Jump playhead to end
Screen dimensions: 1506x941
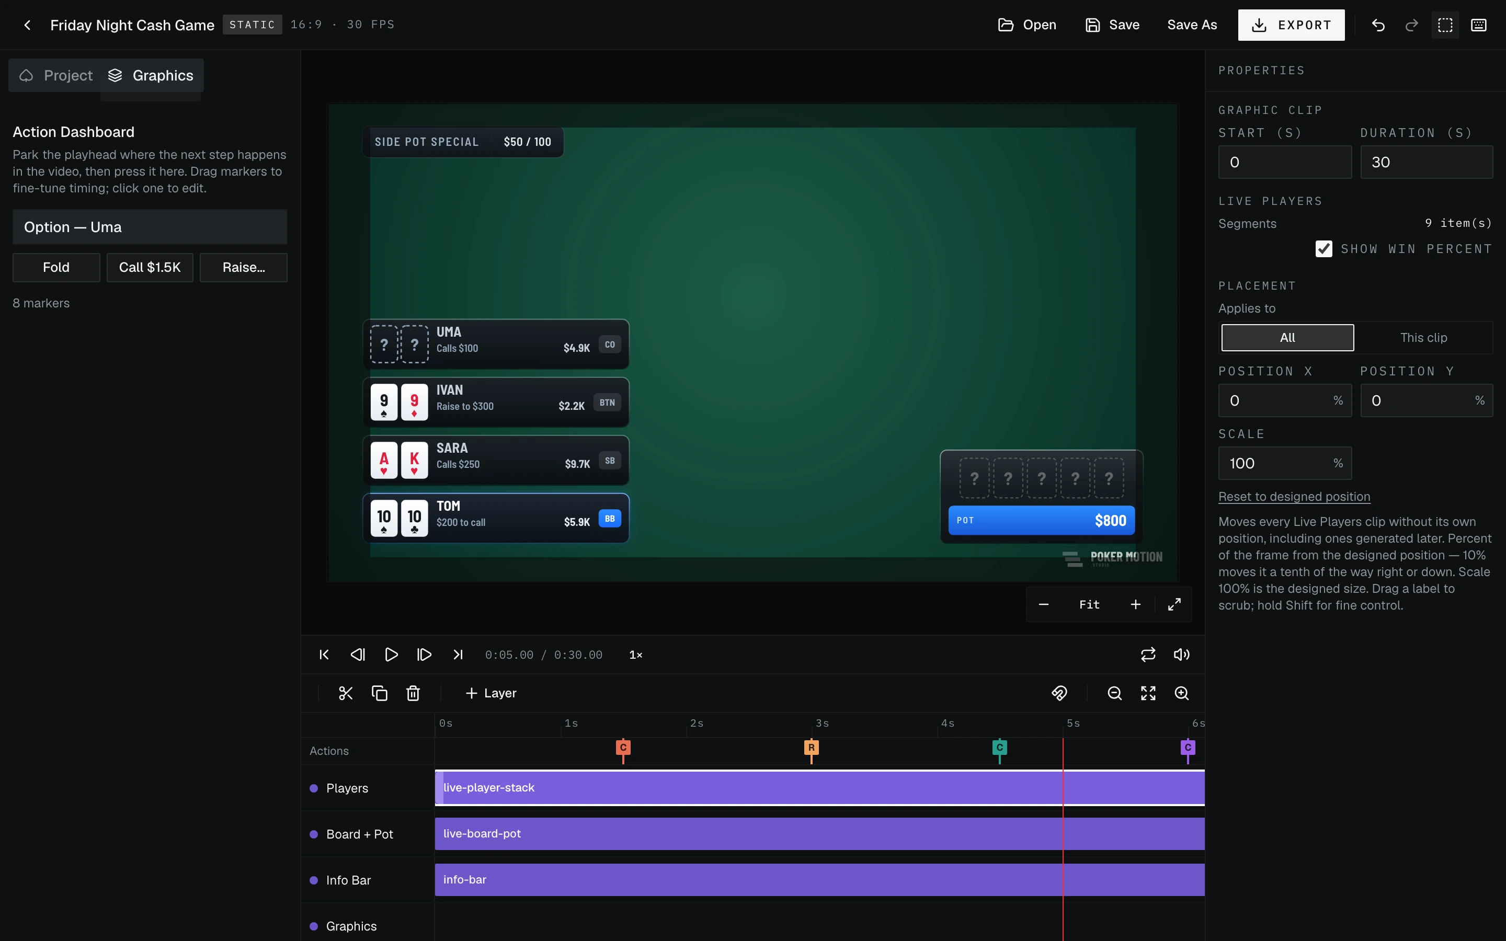(458, 655)
